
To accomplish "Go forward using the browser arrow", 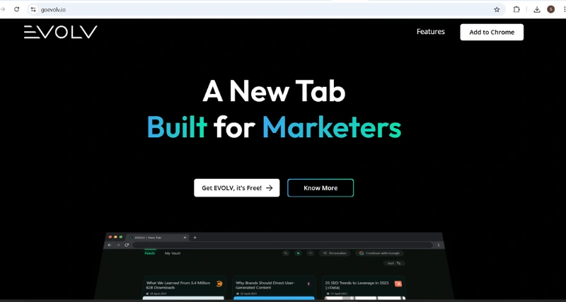I will click(3, 9).
